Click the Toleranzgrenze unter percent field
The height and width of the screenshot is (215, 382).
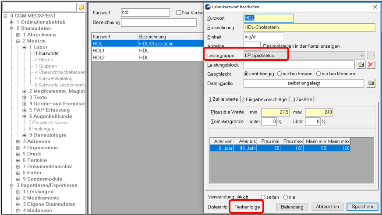(269, 121)
